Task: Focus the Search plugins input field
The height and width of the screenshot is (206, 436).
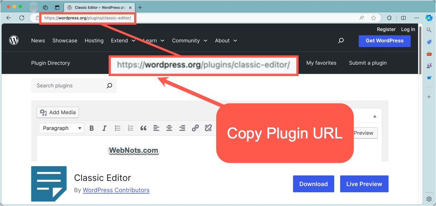Action: click(68, 86)
